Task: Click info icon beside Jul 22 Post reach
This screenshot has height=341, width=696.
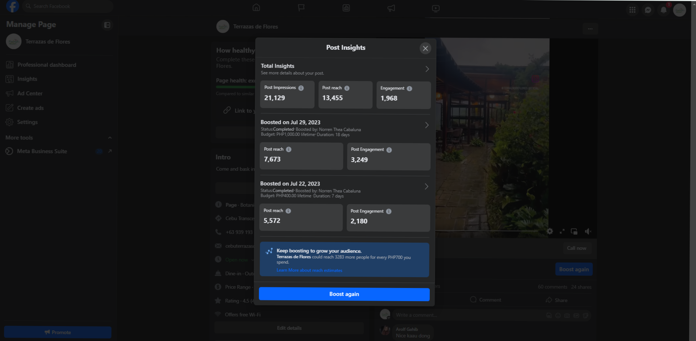Action: pos(288,211)
